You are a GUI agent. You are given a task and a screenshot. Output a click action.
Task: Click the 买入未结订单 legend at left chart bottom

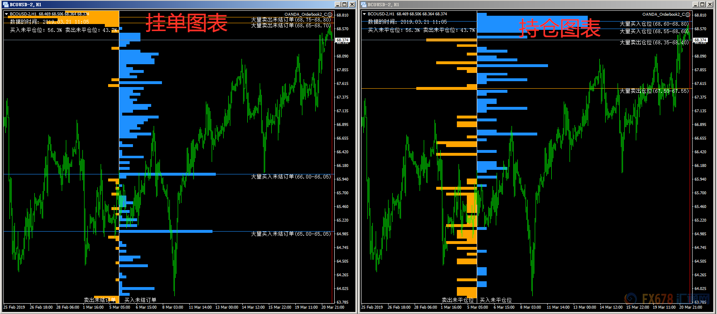(140, 300)
